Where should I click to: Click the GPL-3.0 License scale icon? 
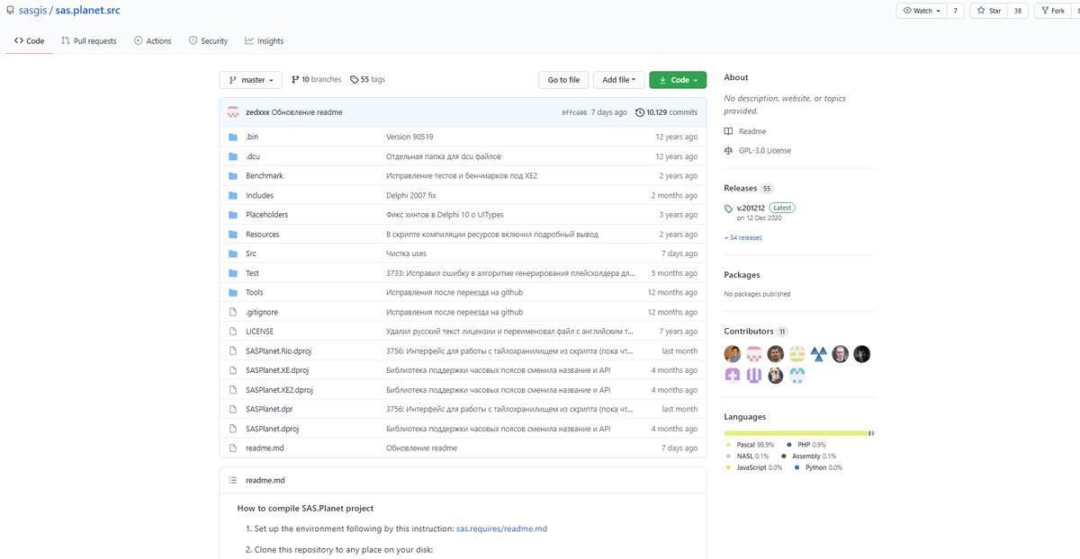(729, 151)
